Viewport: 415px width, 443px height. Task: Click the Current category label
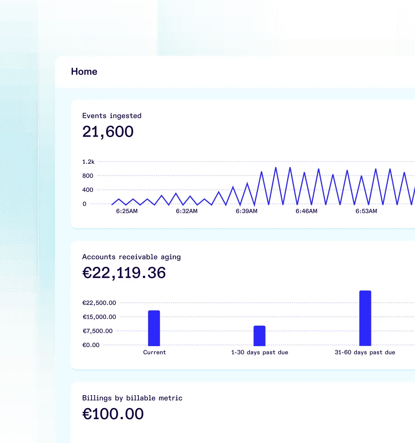click(x=154, y=352)
